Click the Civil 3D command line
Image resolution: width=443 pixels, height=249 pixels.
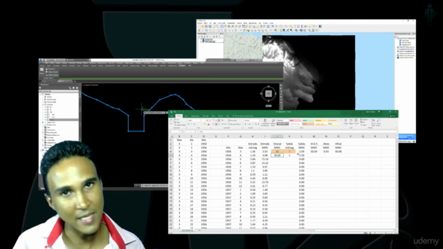(154, 185)
